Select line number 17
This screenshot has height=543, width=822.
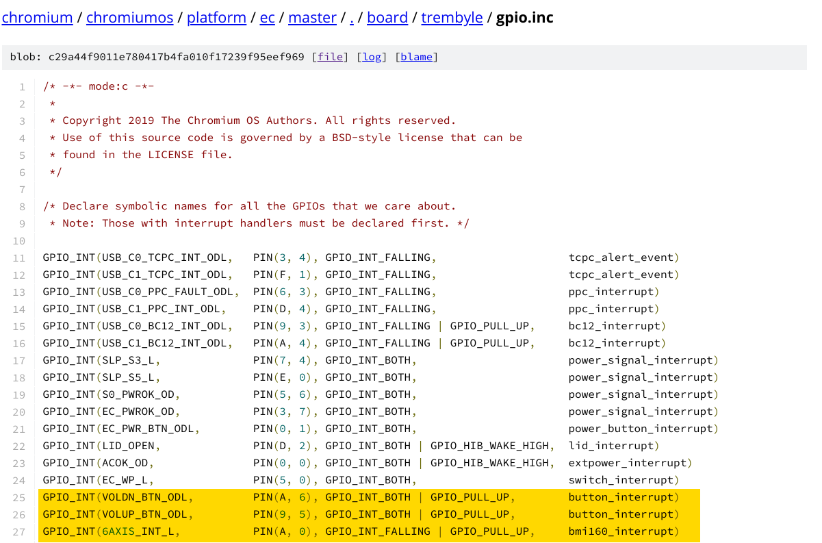click(20, 360)
